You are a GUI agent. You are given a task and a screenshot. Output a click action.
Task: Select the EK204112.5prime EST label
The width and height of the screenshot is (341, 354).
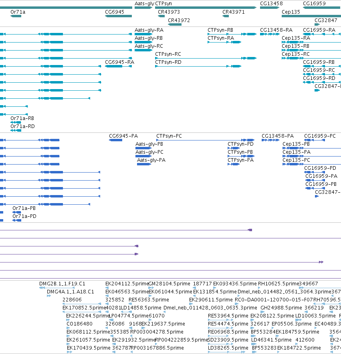tap(127, 284)
